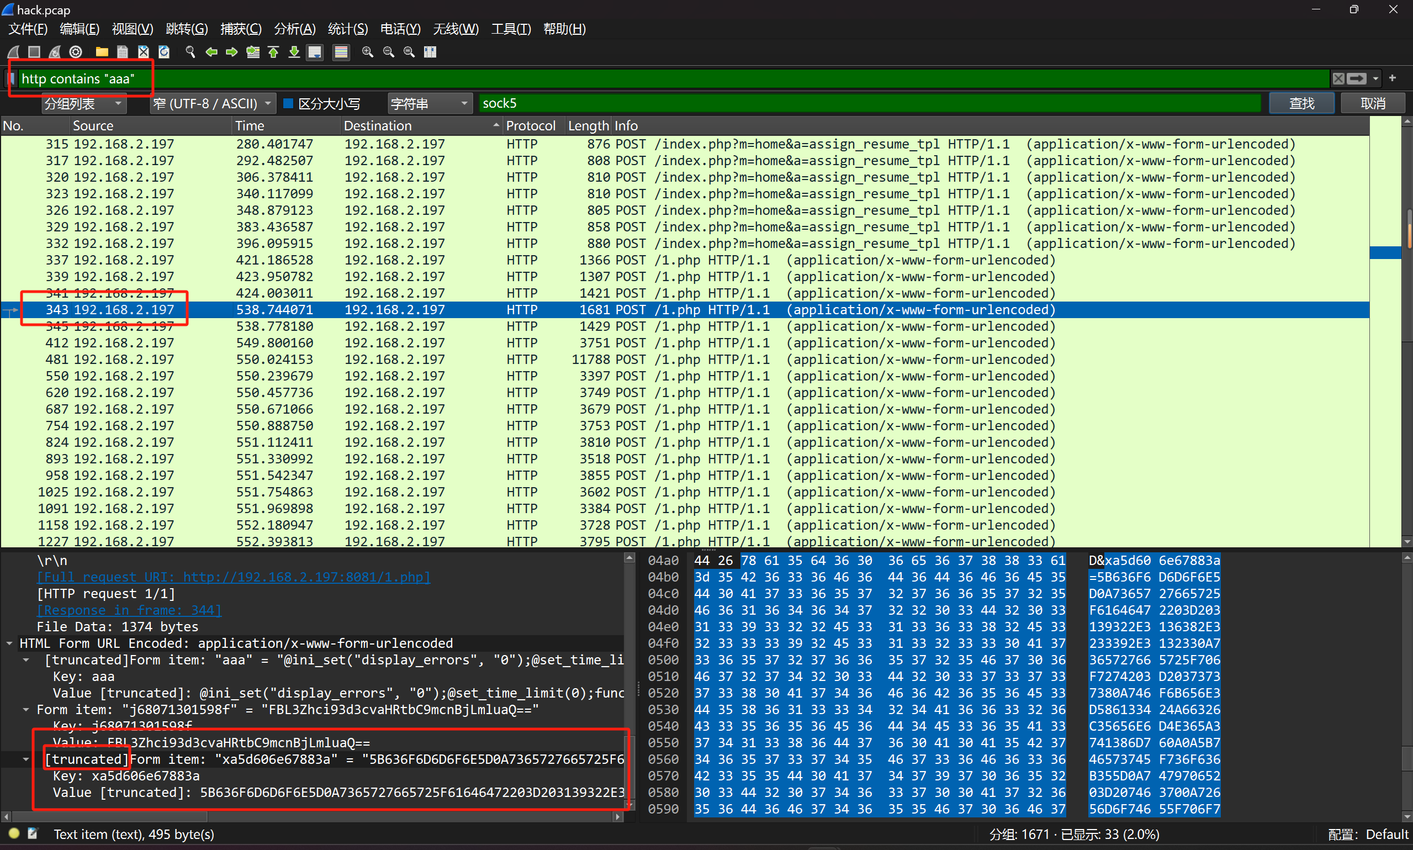Sort by Protocol column header
This screenshot has width=1413, height=850.
[533, 125]
